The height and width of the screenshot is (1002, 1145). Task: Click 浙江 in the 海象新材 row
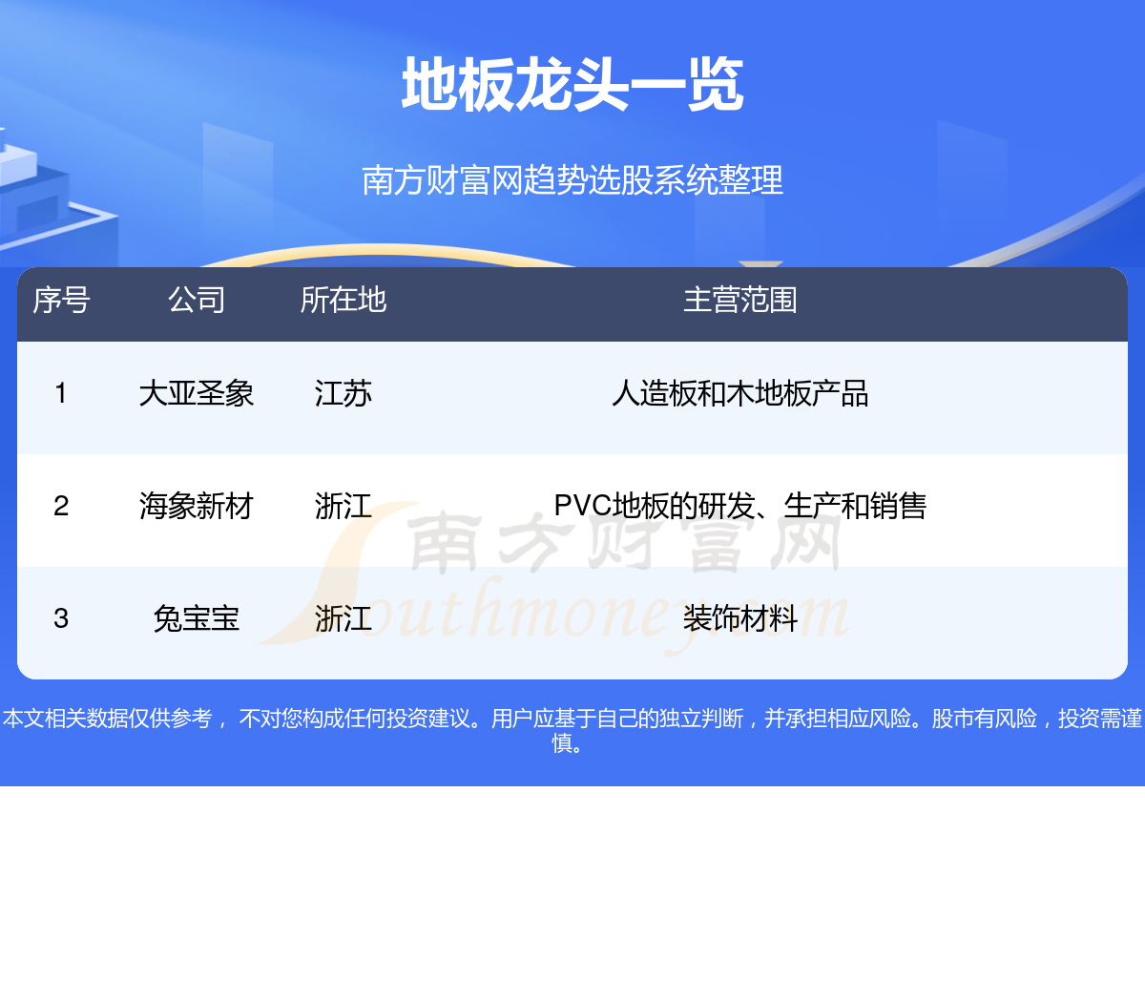click(343, 506)
